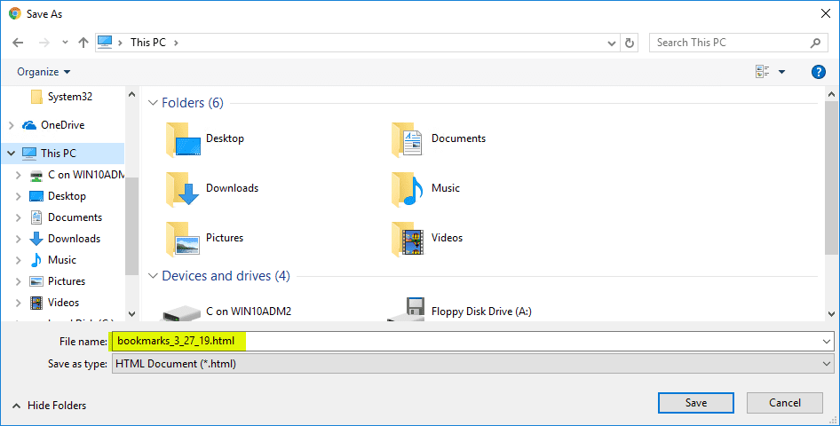Screen dimensions: 840x426
Task: Select the C on WIN10ADM2 drive
Action: pos(227,312)
